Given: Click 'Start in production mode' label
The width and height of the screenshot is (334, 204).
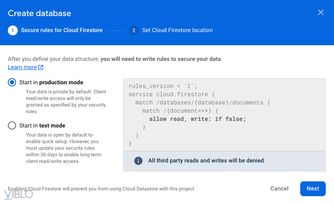Looking at the screenshot, I should 51,82.
